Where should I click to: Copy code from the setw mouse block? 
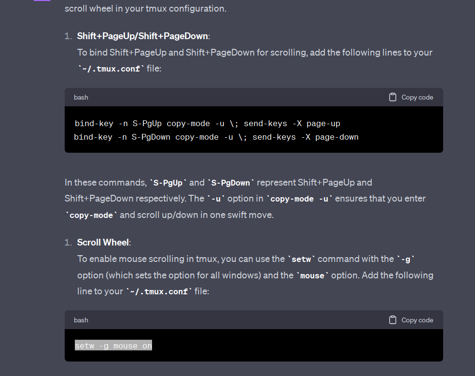point(411,320)
